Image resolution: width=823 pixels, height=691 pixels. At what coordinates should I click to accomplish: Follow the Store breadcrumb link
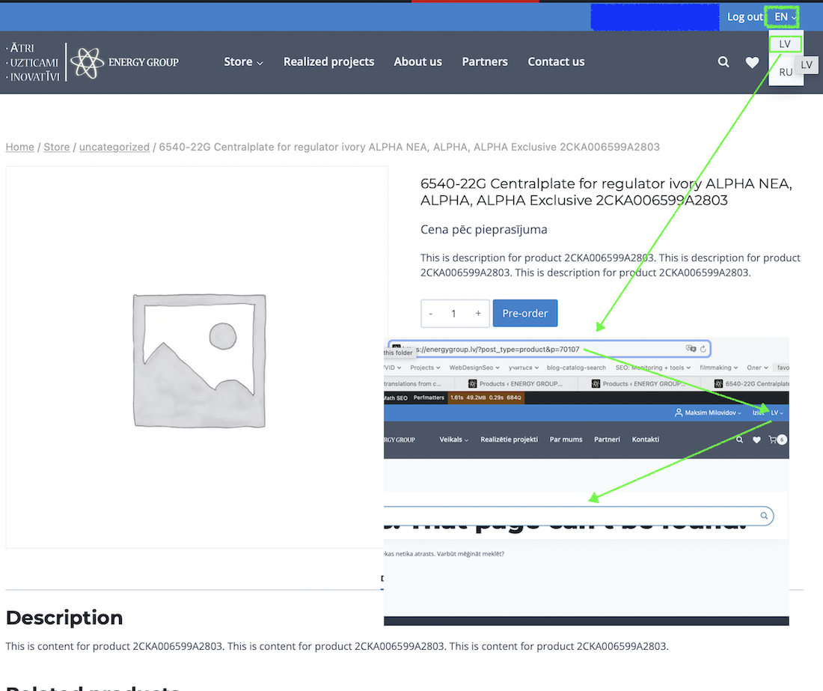(57, 147)
